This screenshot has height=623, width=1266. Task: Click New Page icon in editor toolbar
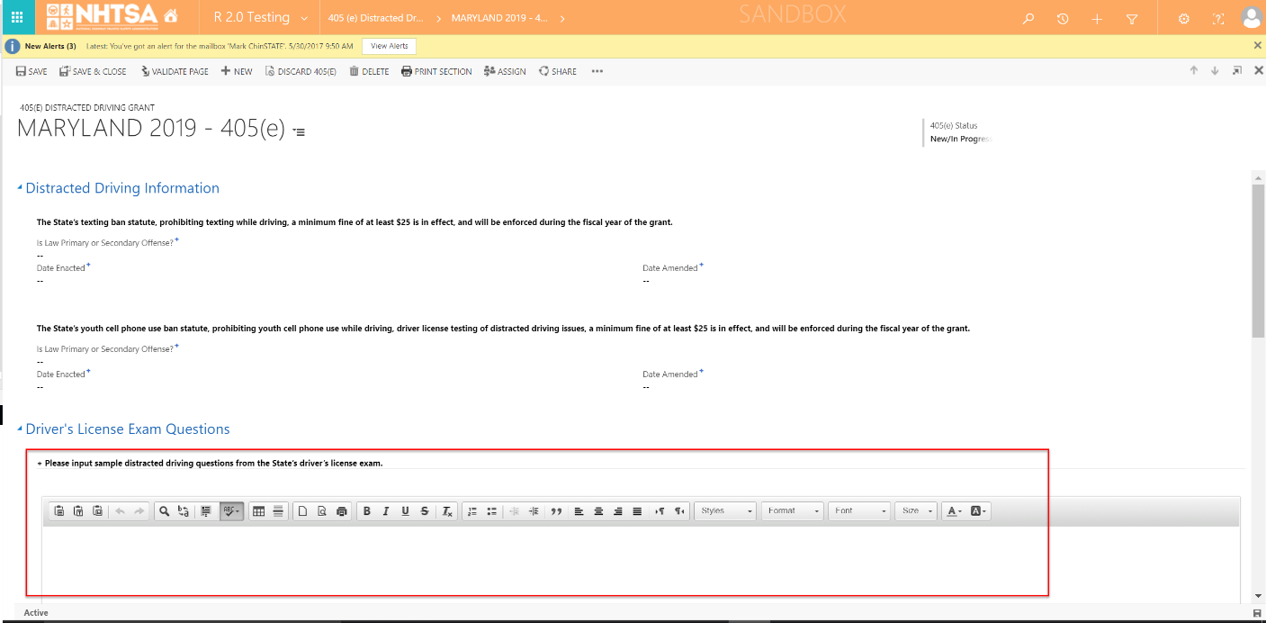pos(302,511)
